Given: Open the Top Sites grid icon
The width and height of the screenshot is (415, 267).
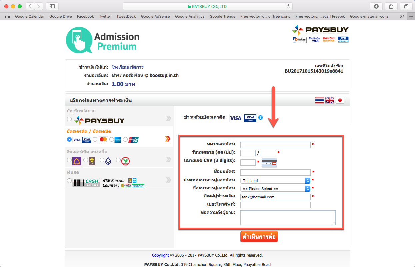Looking at the screenshot, I should [8, 16].
